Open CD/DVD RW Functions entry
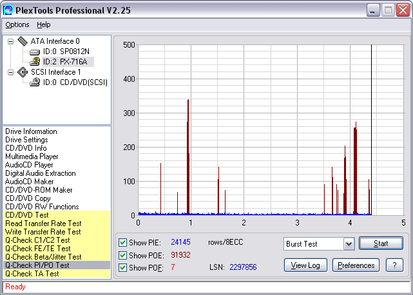 tap(42, 207)
